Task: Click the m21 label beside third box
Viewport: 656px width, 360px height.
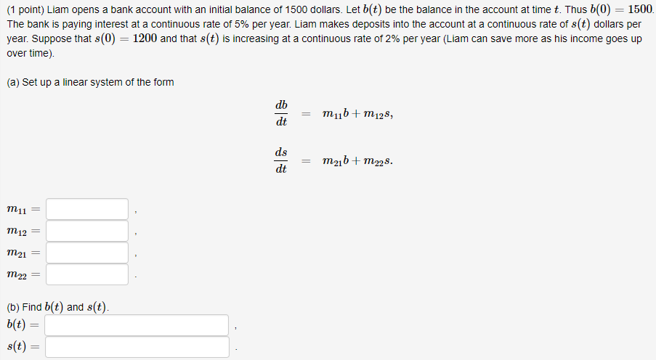Action: (x=17, y=253)
